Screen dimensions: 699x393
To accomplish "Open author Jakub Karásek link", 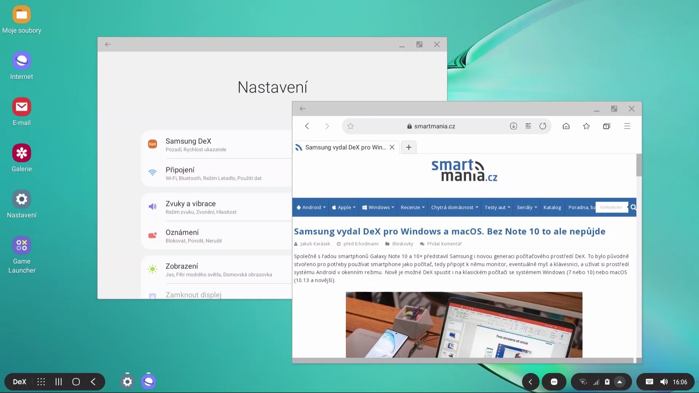I will tap(315, 244).
